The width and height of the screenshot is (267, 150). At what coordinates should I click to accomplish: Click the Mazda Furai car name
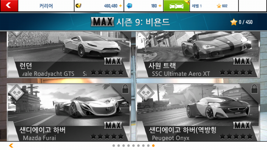point(39,138)
